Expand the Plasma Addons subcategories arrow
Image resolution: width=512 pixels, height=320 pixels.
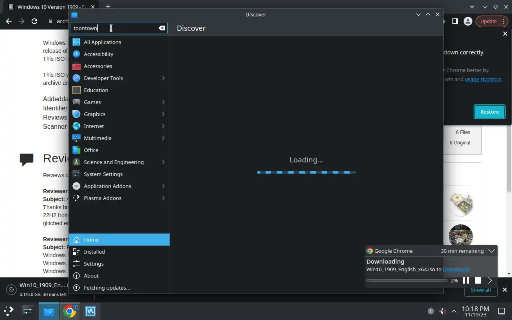(x=163, y=198)
